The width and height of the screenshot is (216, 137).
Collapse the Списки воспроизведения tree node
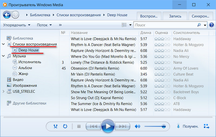(4, 44)
